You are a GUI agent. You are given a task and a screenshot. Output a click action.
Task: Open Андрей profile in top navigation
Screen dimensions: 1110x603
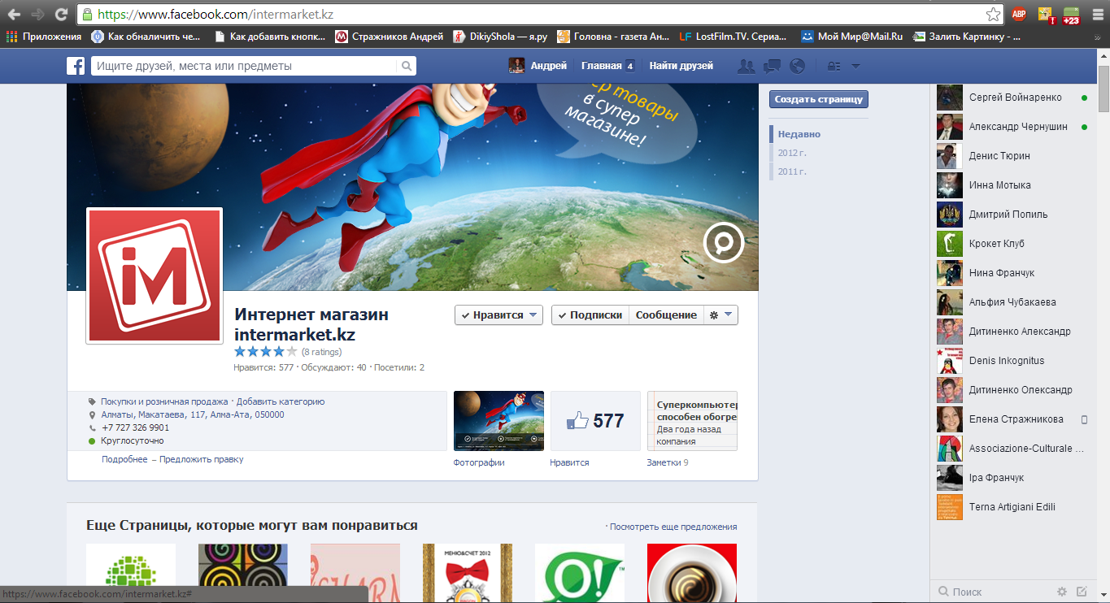pos(538,66)
